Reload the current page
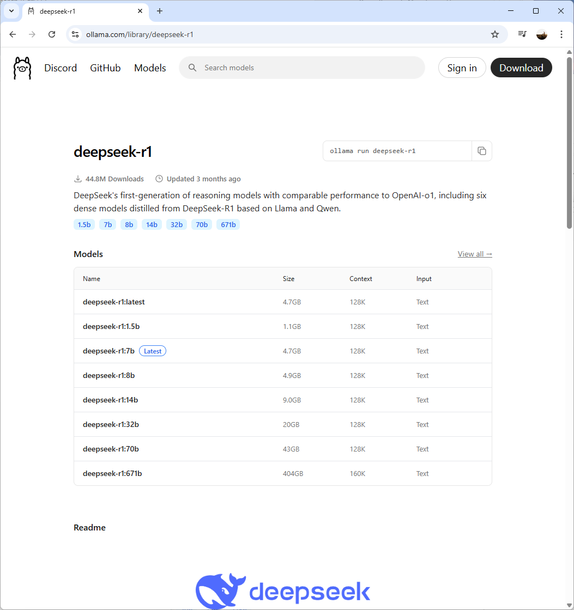The width and height of the screenshot is (574, 610). click(52, 34)
